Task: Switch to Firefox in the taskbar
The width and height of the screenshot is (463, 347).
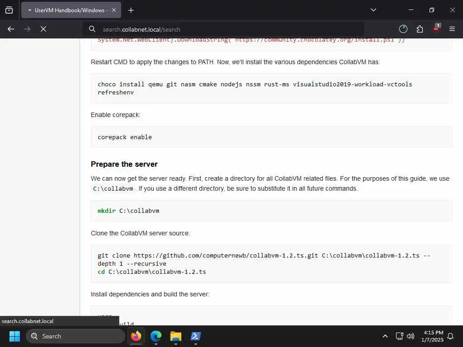Action: point(136,336)
